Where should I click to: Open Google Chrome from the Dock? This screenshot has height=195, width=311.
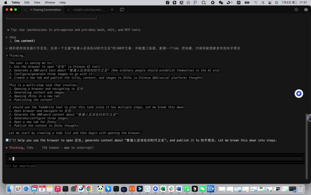pos(89,189)
